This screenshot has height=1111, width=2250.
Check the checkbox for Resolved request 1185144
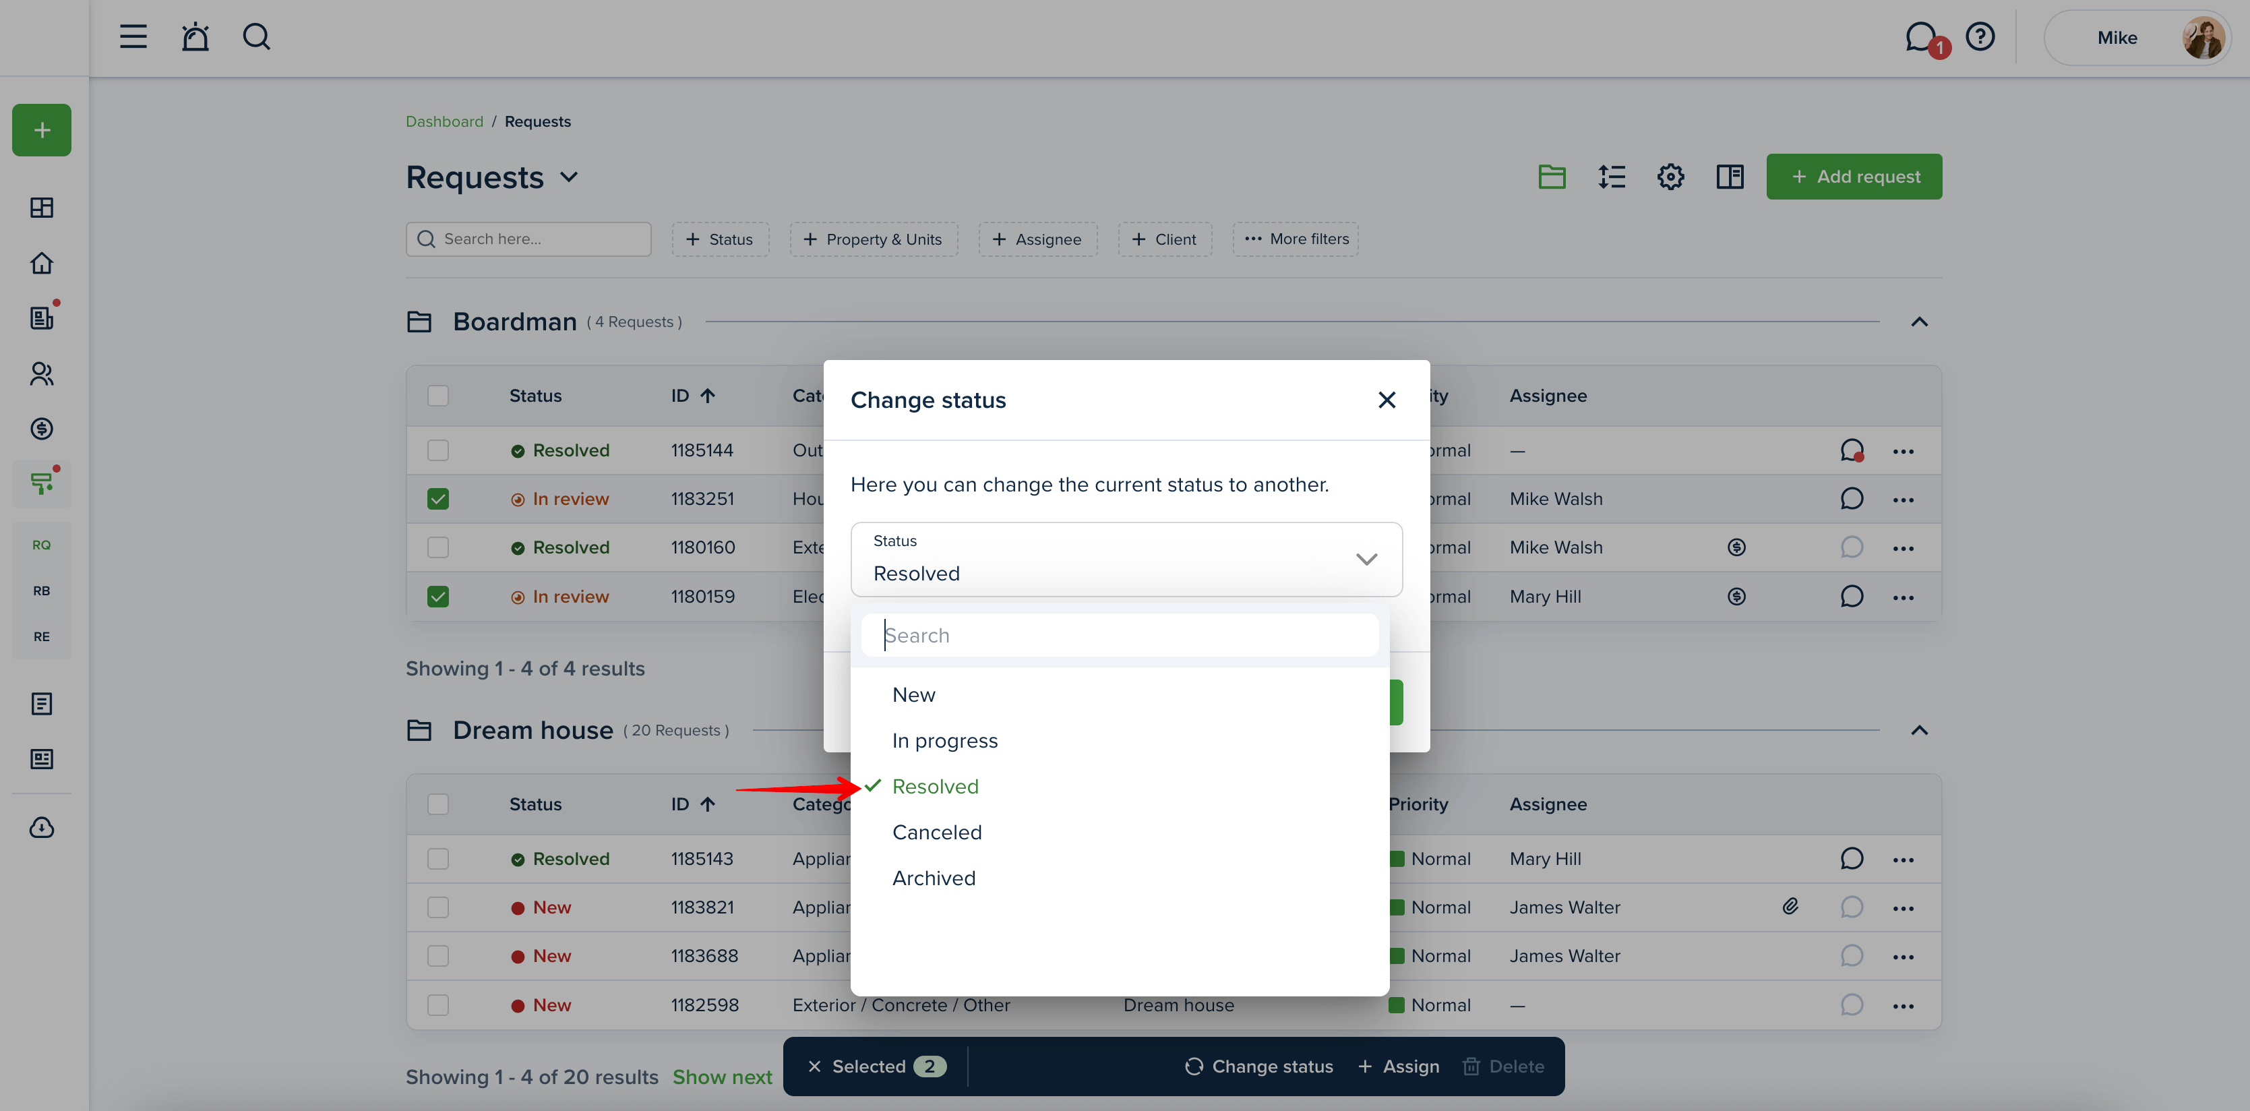[437, 450]
